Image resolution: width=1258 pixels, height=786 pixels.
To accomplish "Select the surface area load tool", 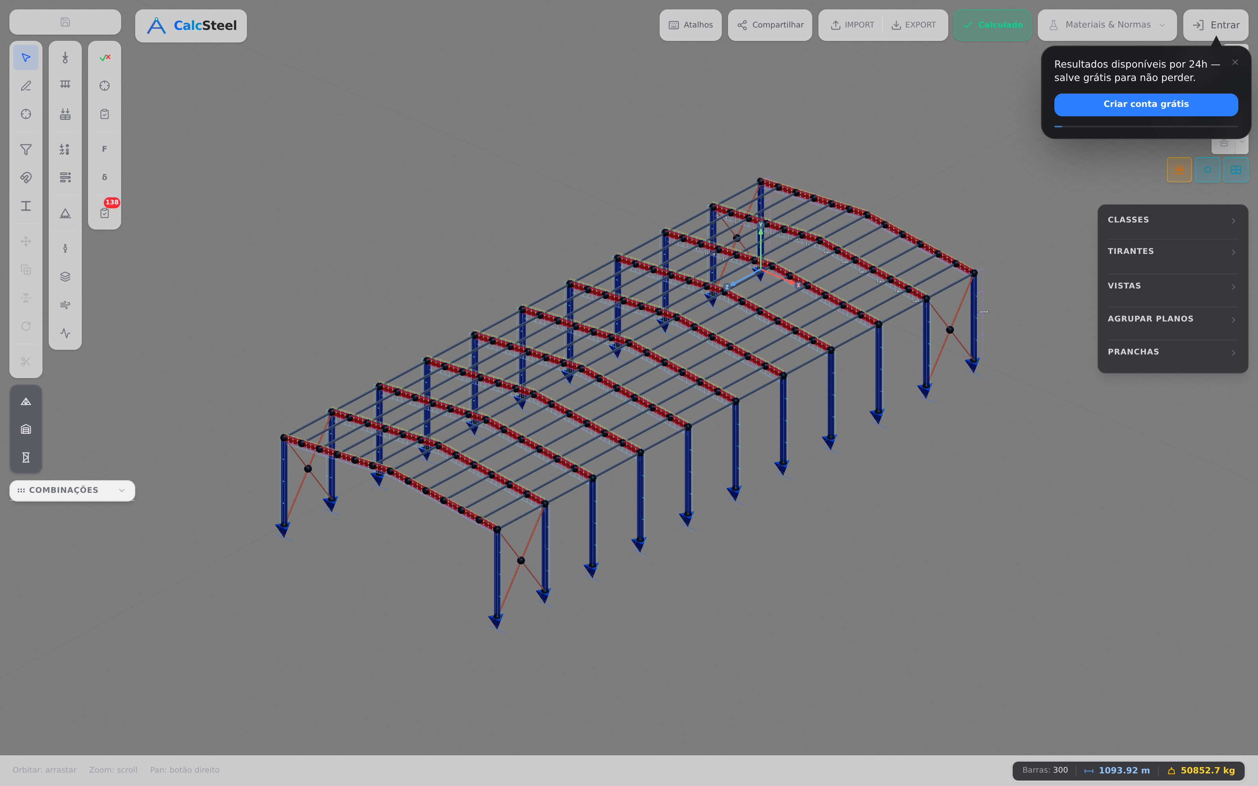I will 65,114.
